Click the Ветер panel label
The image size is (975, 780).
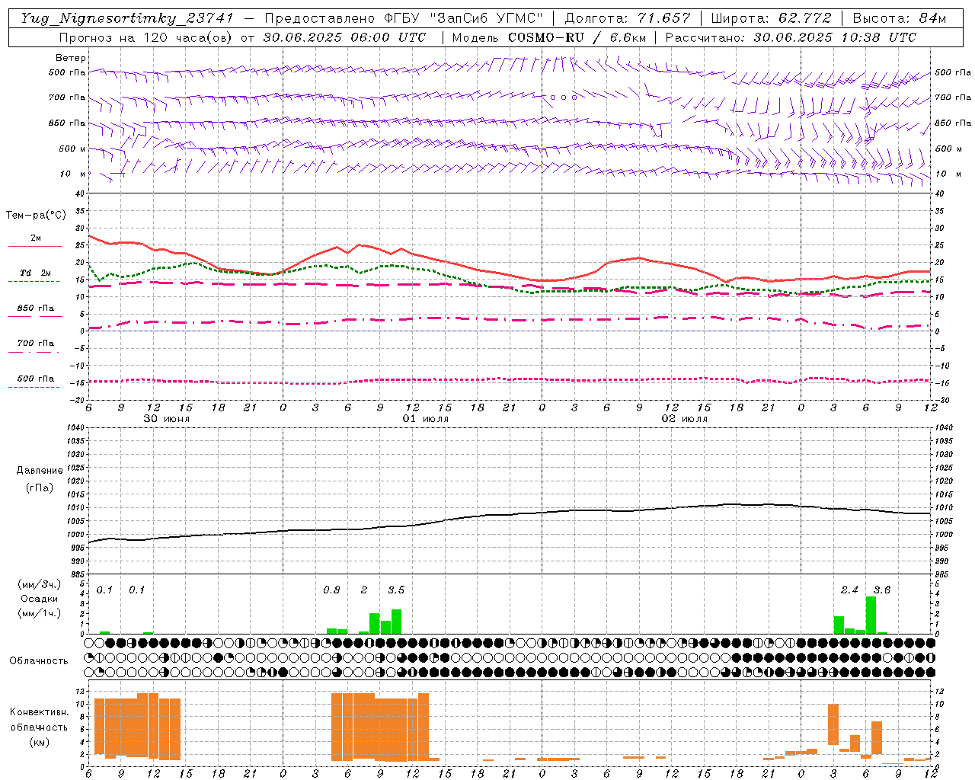coord(71,58)
